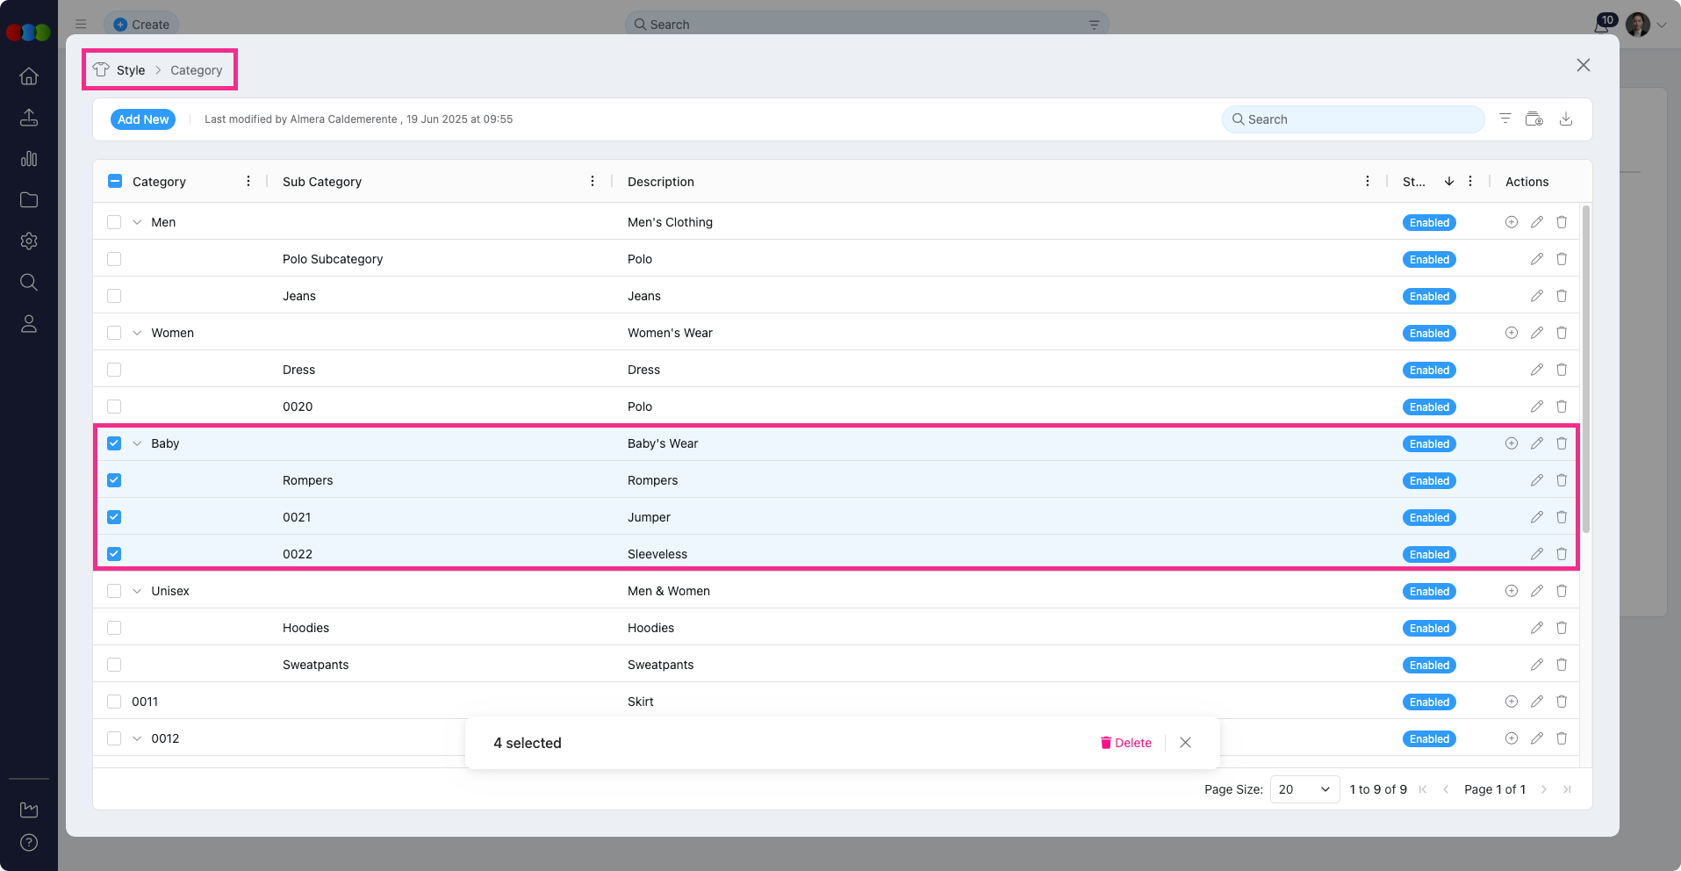Viewport: 1681px width, 871px height.
Task: Click the edit pencil for the Women row
Action: [1536, 333]
